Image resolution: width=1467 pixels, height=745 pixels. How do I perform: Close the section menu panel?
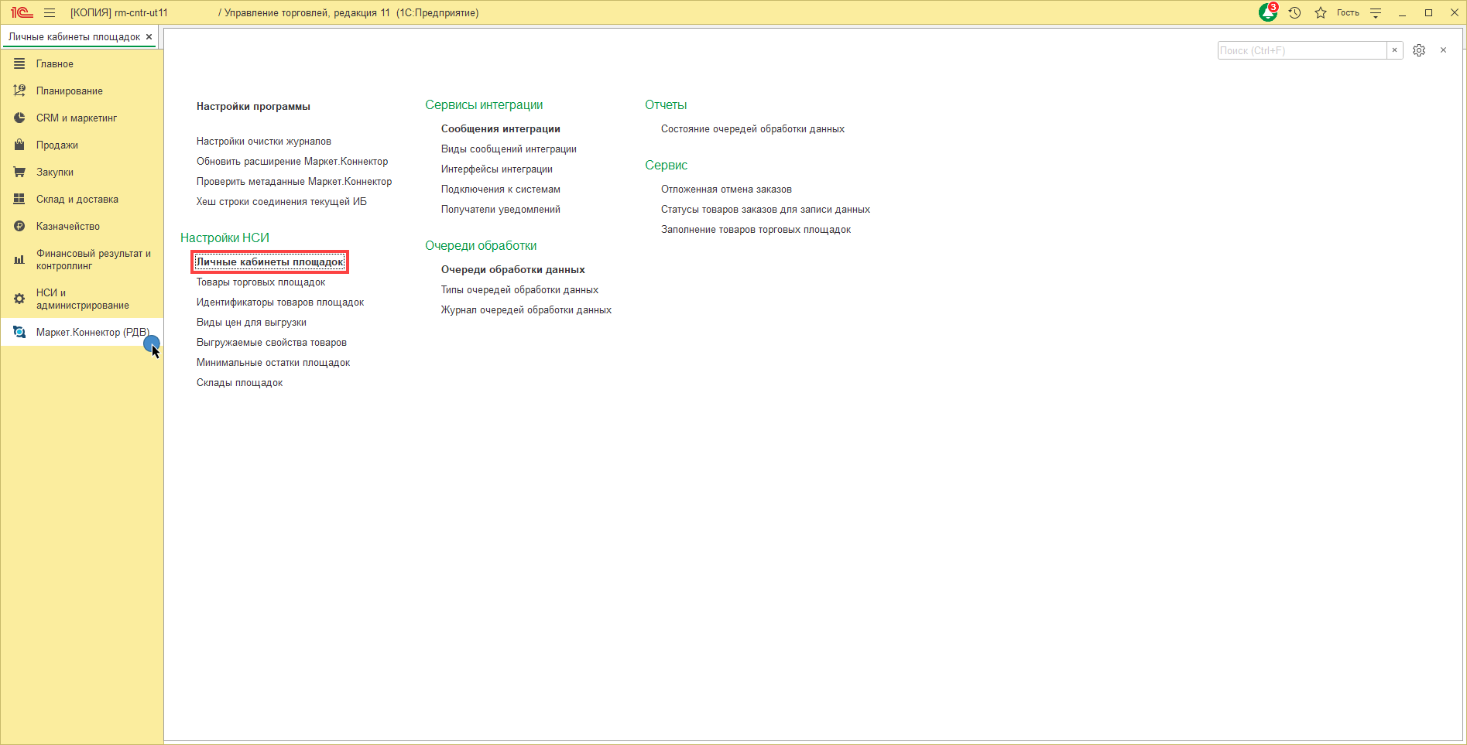[x=1443, y=50]
